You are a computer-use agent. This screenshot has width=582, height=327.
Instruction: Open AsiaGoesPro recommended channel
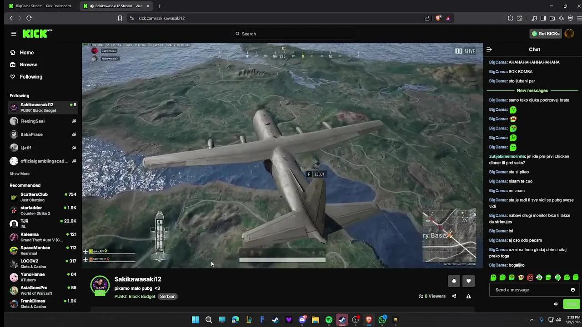click(x=43, y=290)
